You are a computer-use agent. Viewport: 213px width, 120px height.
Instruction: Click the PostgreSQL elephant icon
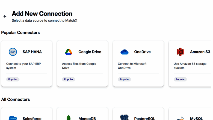click(x=124, y=118)
